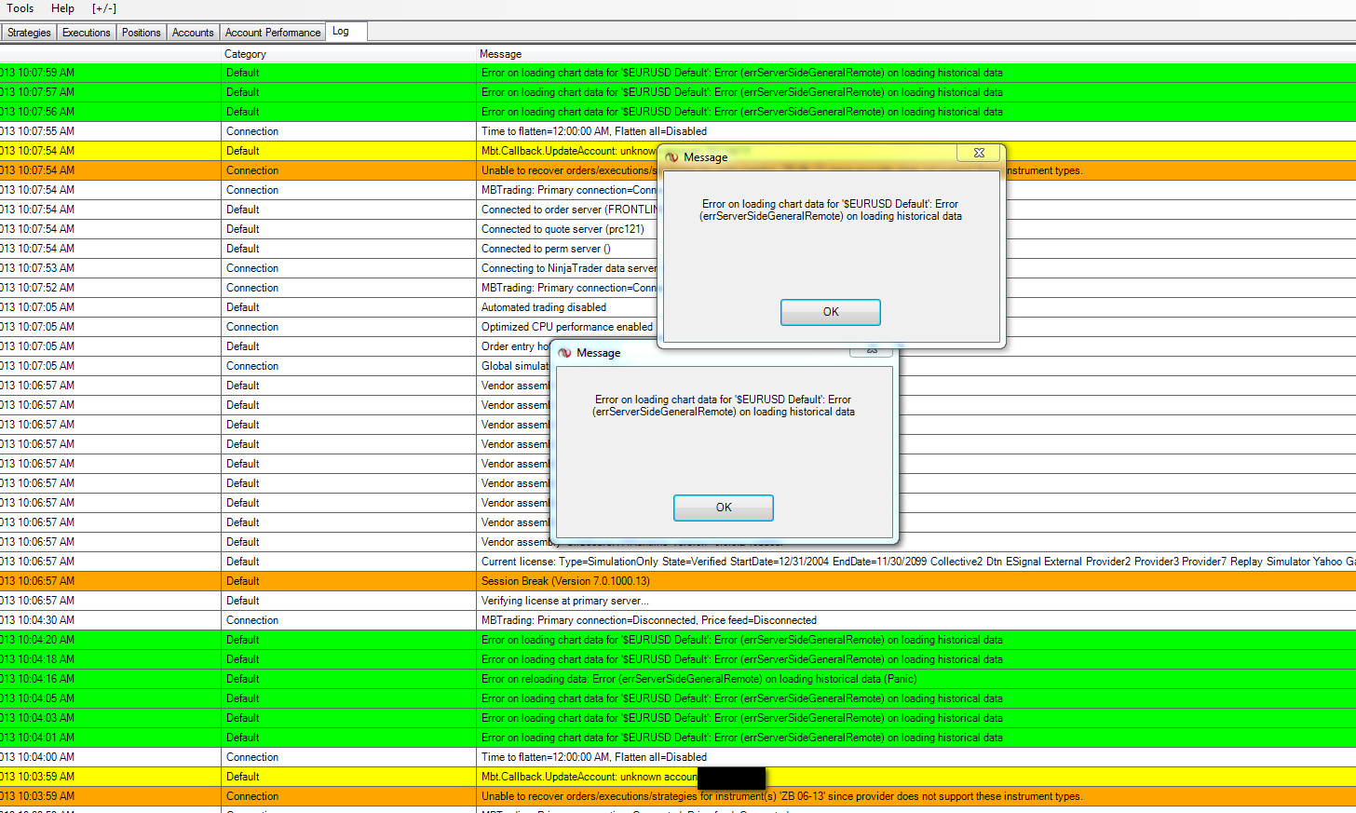Close the upper Message dialog with X
Image resolution: width=1356 pixels, height=813 pixels.
pyautogui.click(x=979, y=153)
